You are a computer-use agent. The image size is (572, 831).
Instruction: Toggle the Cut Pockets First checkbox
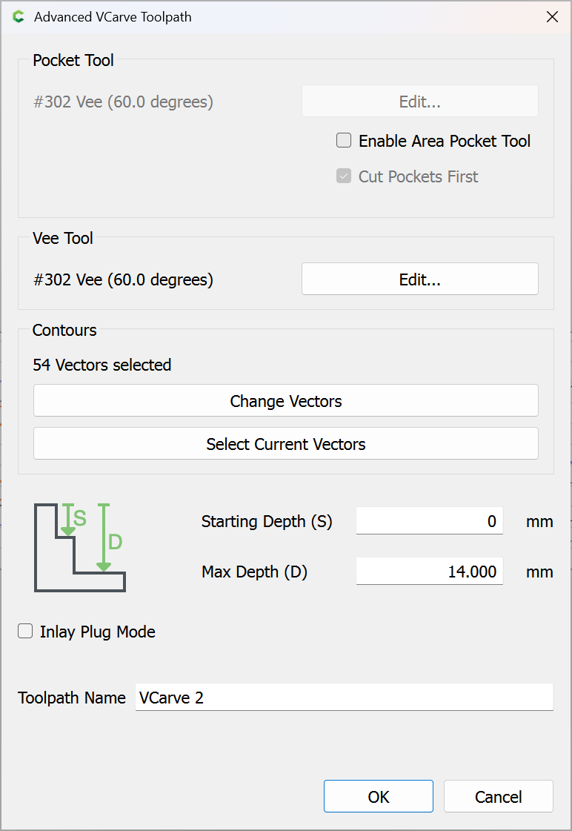[x=344, y=176]
